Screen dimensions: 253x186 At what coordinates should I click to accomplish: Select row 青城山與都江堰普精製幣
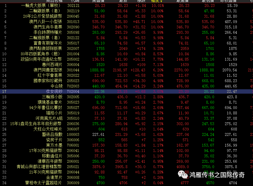click(x=126, y=167)
